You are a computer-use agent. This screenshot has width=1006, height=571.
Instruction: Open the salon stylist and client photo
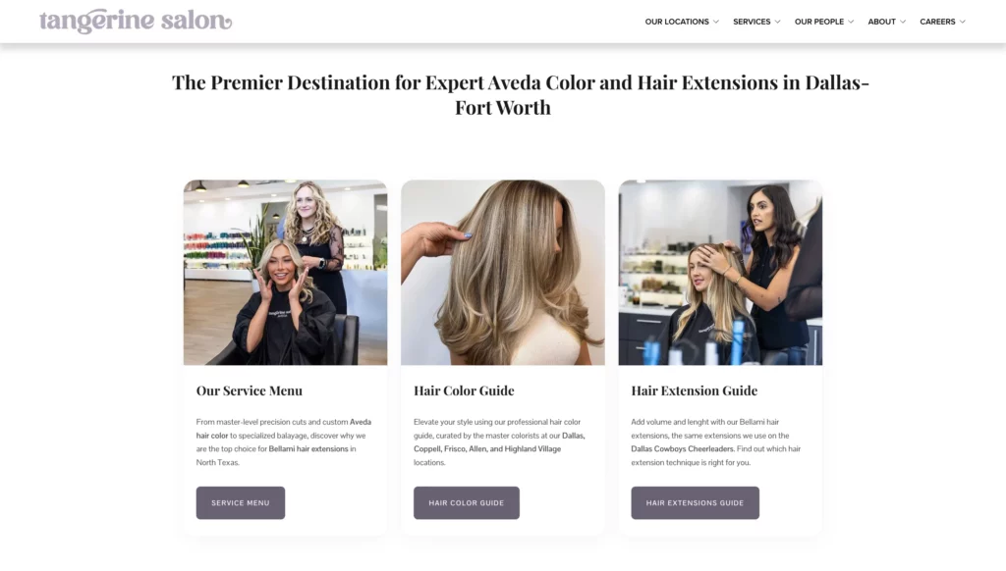pyautogui.click(x=286, y=273)
